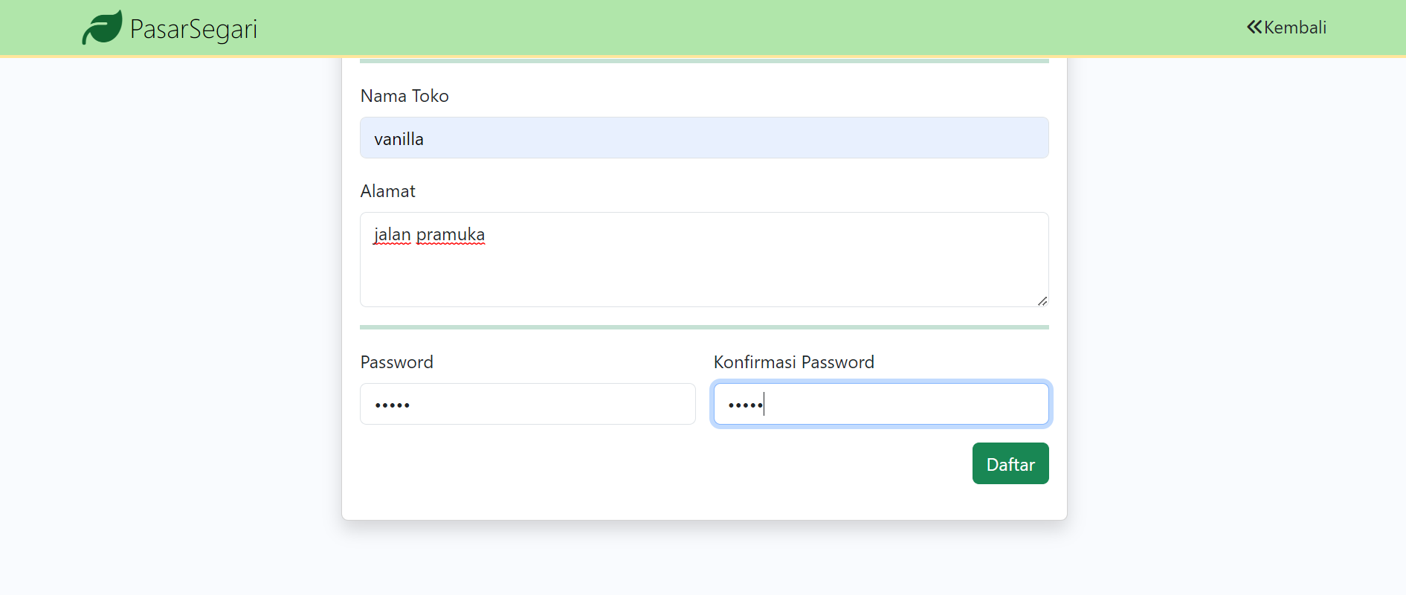Click the Password label text
Viewport: 1406px width, 595px height.
click(x=396, y=362)
